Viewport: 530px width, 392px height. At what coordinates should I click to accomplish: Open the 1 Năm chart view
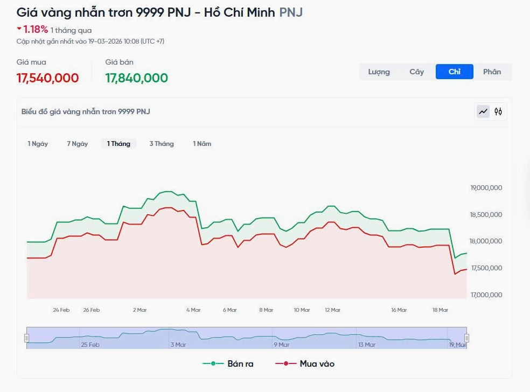tap(202, 144)
